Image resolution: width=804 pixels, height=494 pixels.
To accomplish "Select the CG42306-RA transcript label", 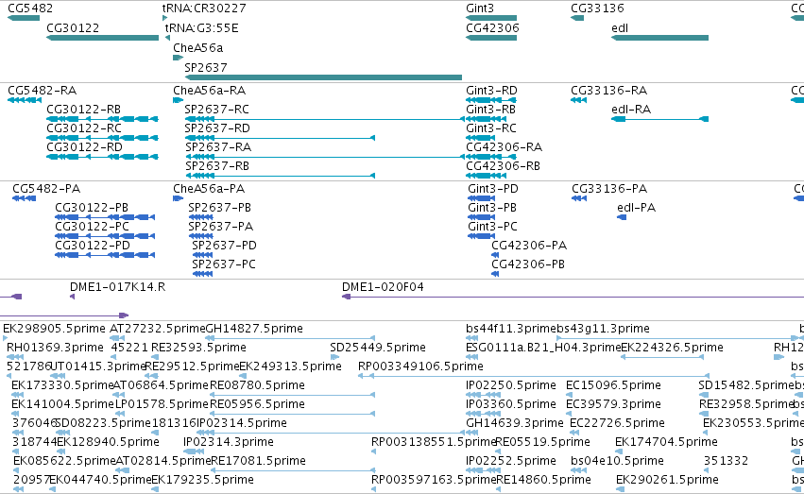I will 505,147.
